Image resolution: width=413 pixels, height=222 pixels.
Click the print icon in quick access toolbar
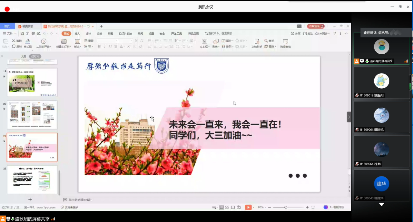tap(33, 33)
